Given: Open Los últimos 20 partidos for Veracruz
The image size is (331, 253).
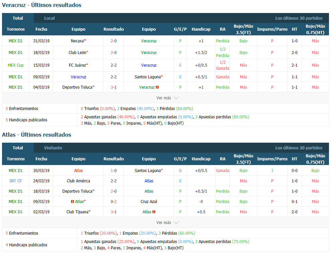Looking at the screenshot, I should [x=299, y=18].
